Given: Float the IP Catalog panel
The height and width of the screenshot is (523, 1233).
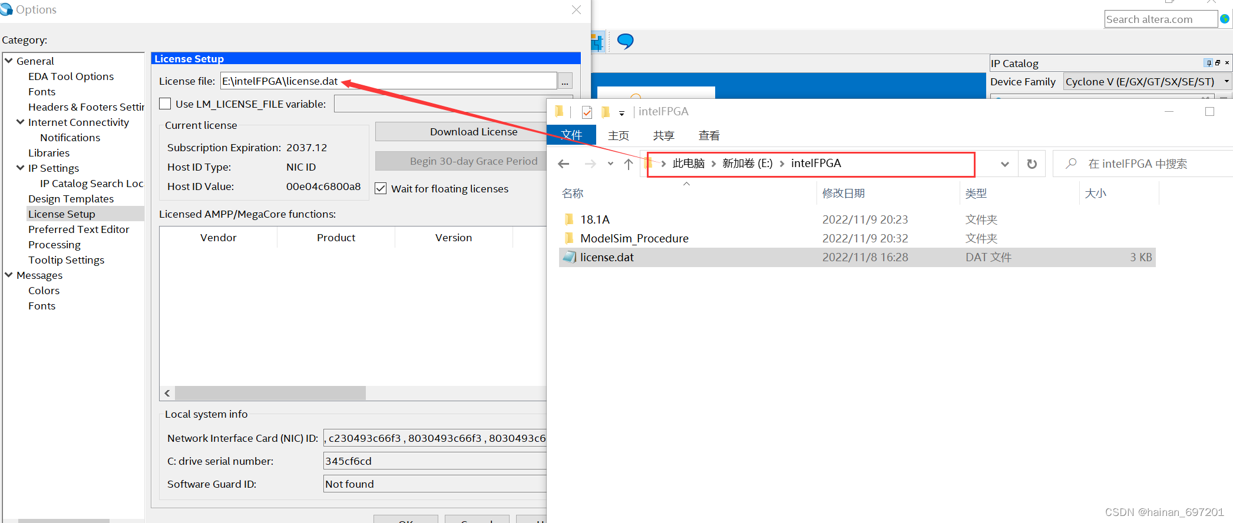Looking at the screenshot, I should [x=1218, y=63].
